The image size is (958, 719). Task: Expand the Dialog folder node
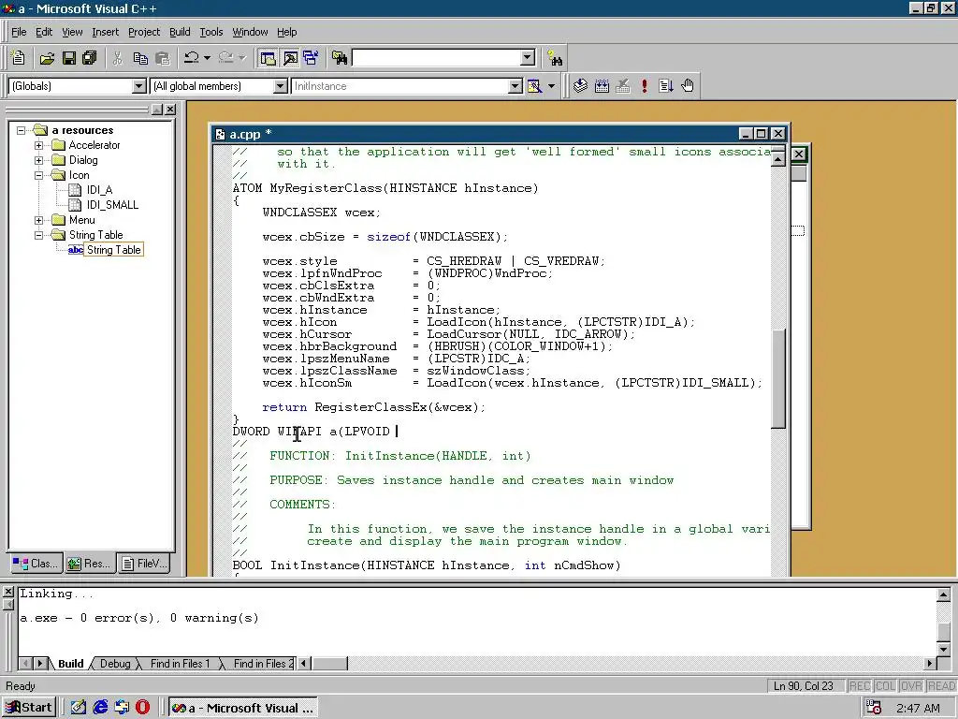pyautogui.click(x=38, y=160)
